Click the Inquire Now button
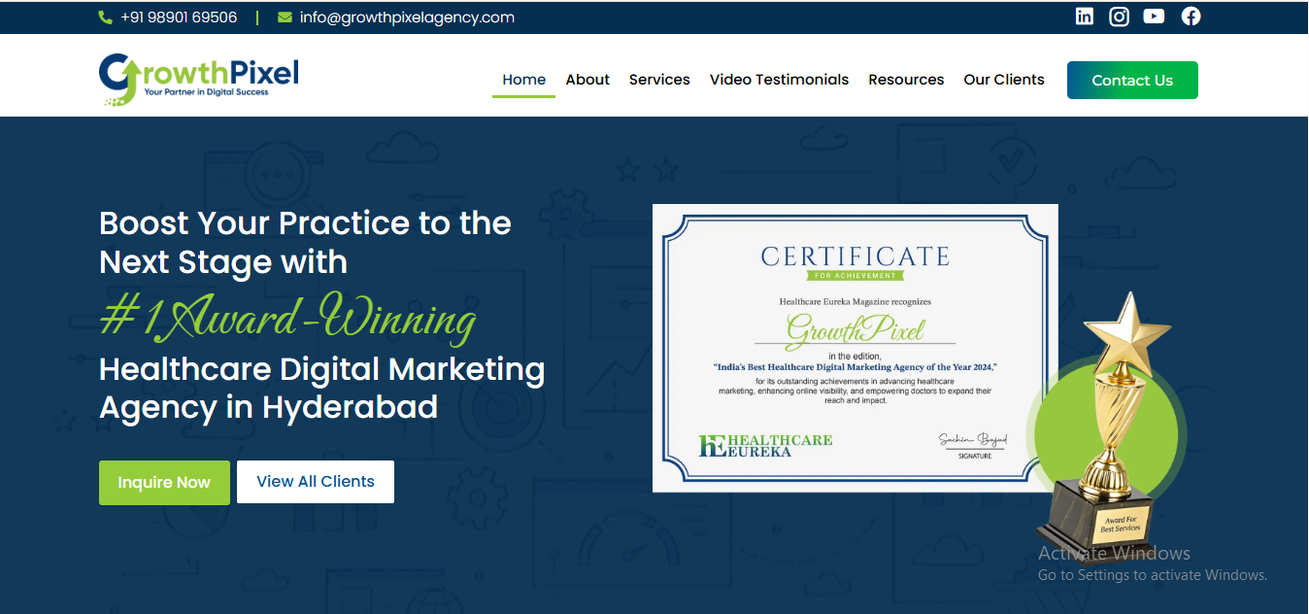Viewport: 1309px width, 614px height. coord(164,483)
